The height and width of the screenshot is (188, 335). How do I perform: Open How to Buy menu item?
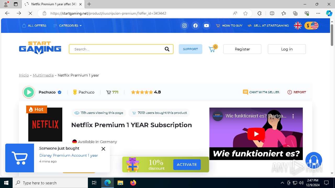229,26
